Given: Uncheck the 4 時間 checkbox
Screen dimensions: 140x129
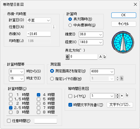Looking at the screenshot, I should [39, 95].
